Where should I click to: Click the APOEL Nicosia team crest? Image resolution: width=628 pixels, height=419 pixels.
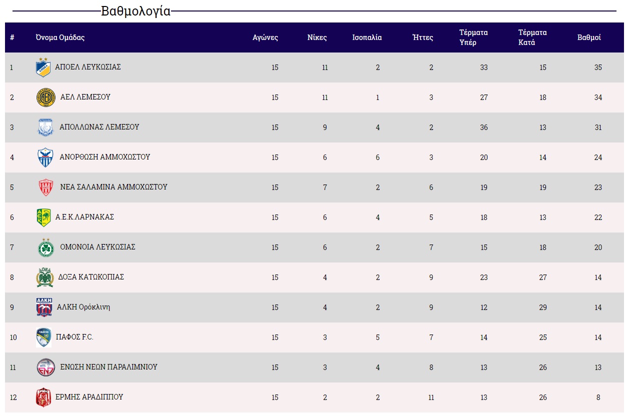click(43, 67)
